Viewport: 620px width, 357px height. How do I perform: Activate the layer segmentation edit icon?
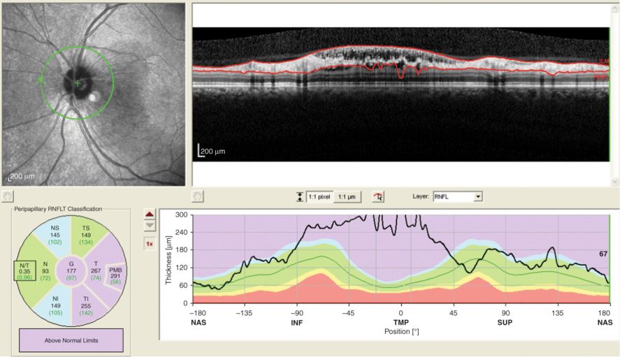point(378,198)
